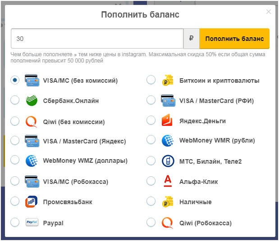Select the Сбербанк.Онлайн radio button
279x241 pixels.
click(15, 100)
